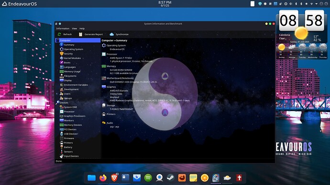Open the Display sidebar entry
Screen dimensions: 330x185
coord(68,80)
